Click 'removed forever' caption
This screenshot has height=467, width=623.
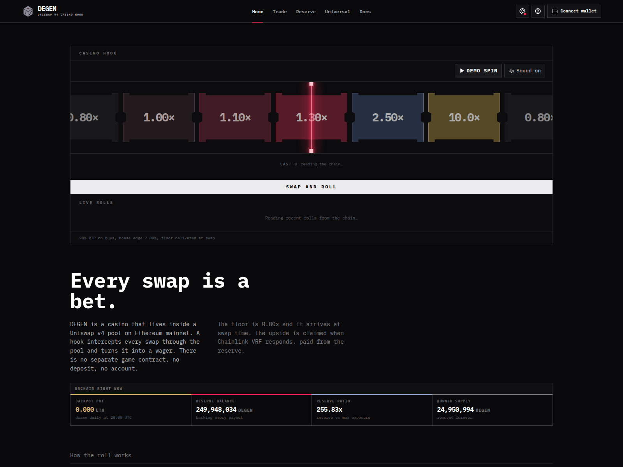click(x=454, y=418)
